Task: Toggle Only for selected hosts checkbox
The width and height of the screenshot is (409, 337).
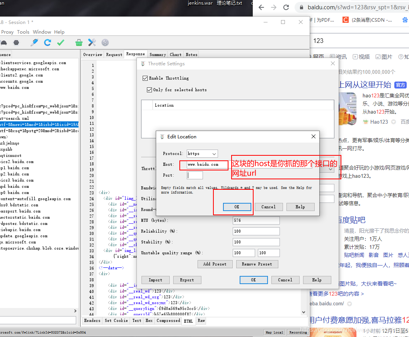Action: [x=150, y=90]
